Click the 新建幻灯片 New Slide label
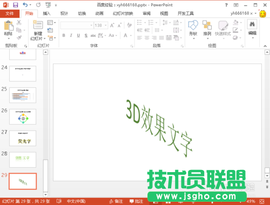270x205 pixels. (x=38, y=36)
